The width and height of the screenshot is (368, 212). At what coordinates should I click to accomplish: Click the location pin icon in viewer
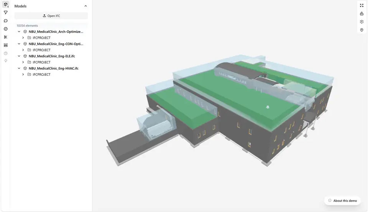[x=361, y=30]
